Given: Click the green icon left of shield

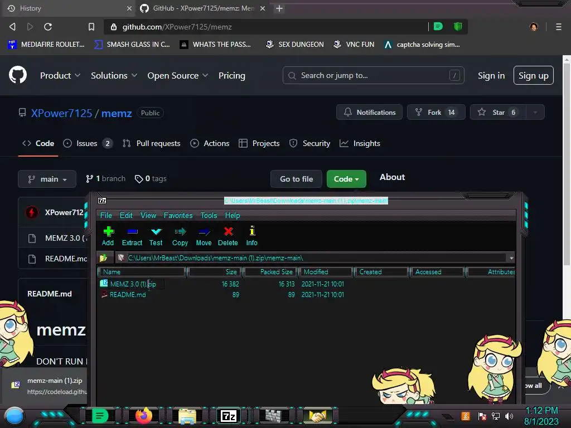Looking at the screenshot, I should click(438, 27).
